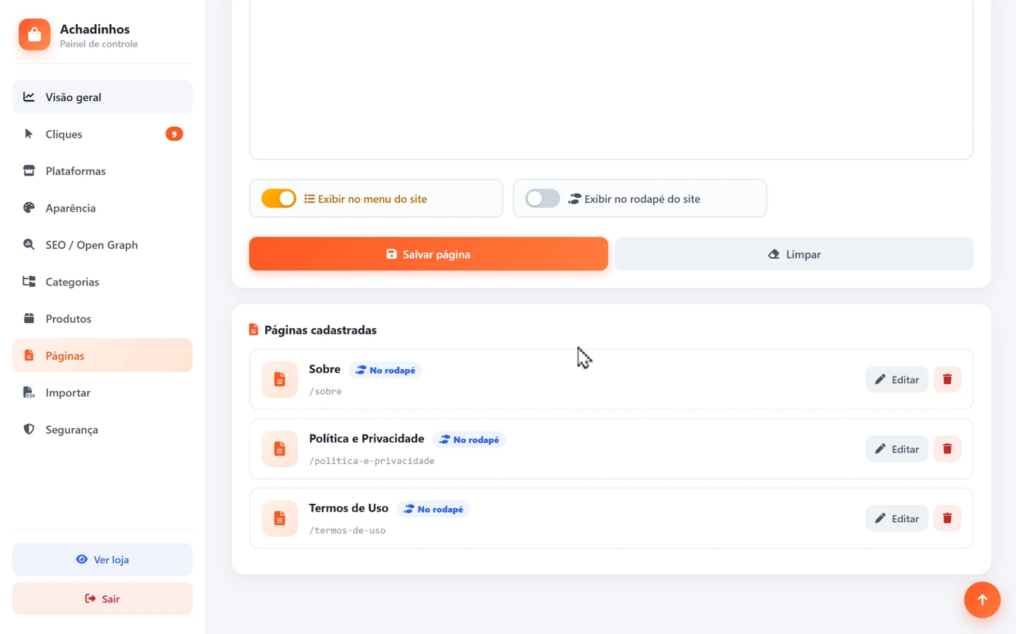Image resolution: width=1016 pixels, height=634 pixels.
Task: Edit the Política e Privacidade page
Action: (897, 449)
